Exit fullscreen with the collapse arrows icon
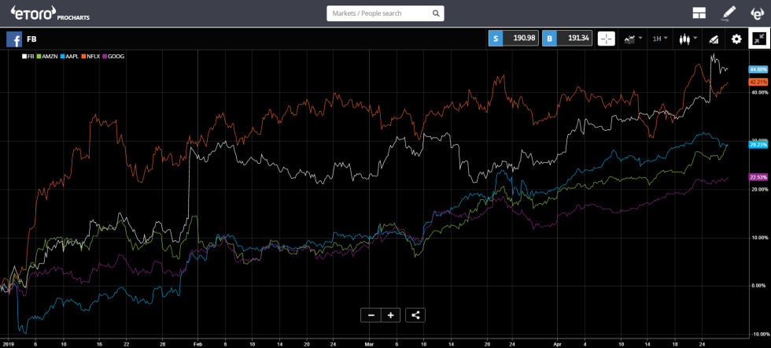Screen dimensions: 771x348 tap(759, 39)
